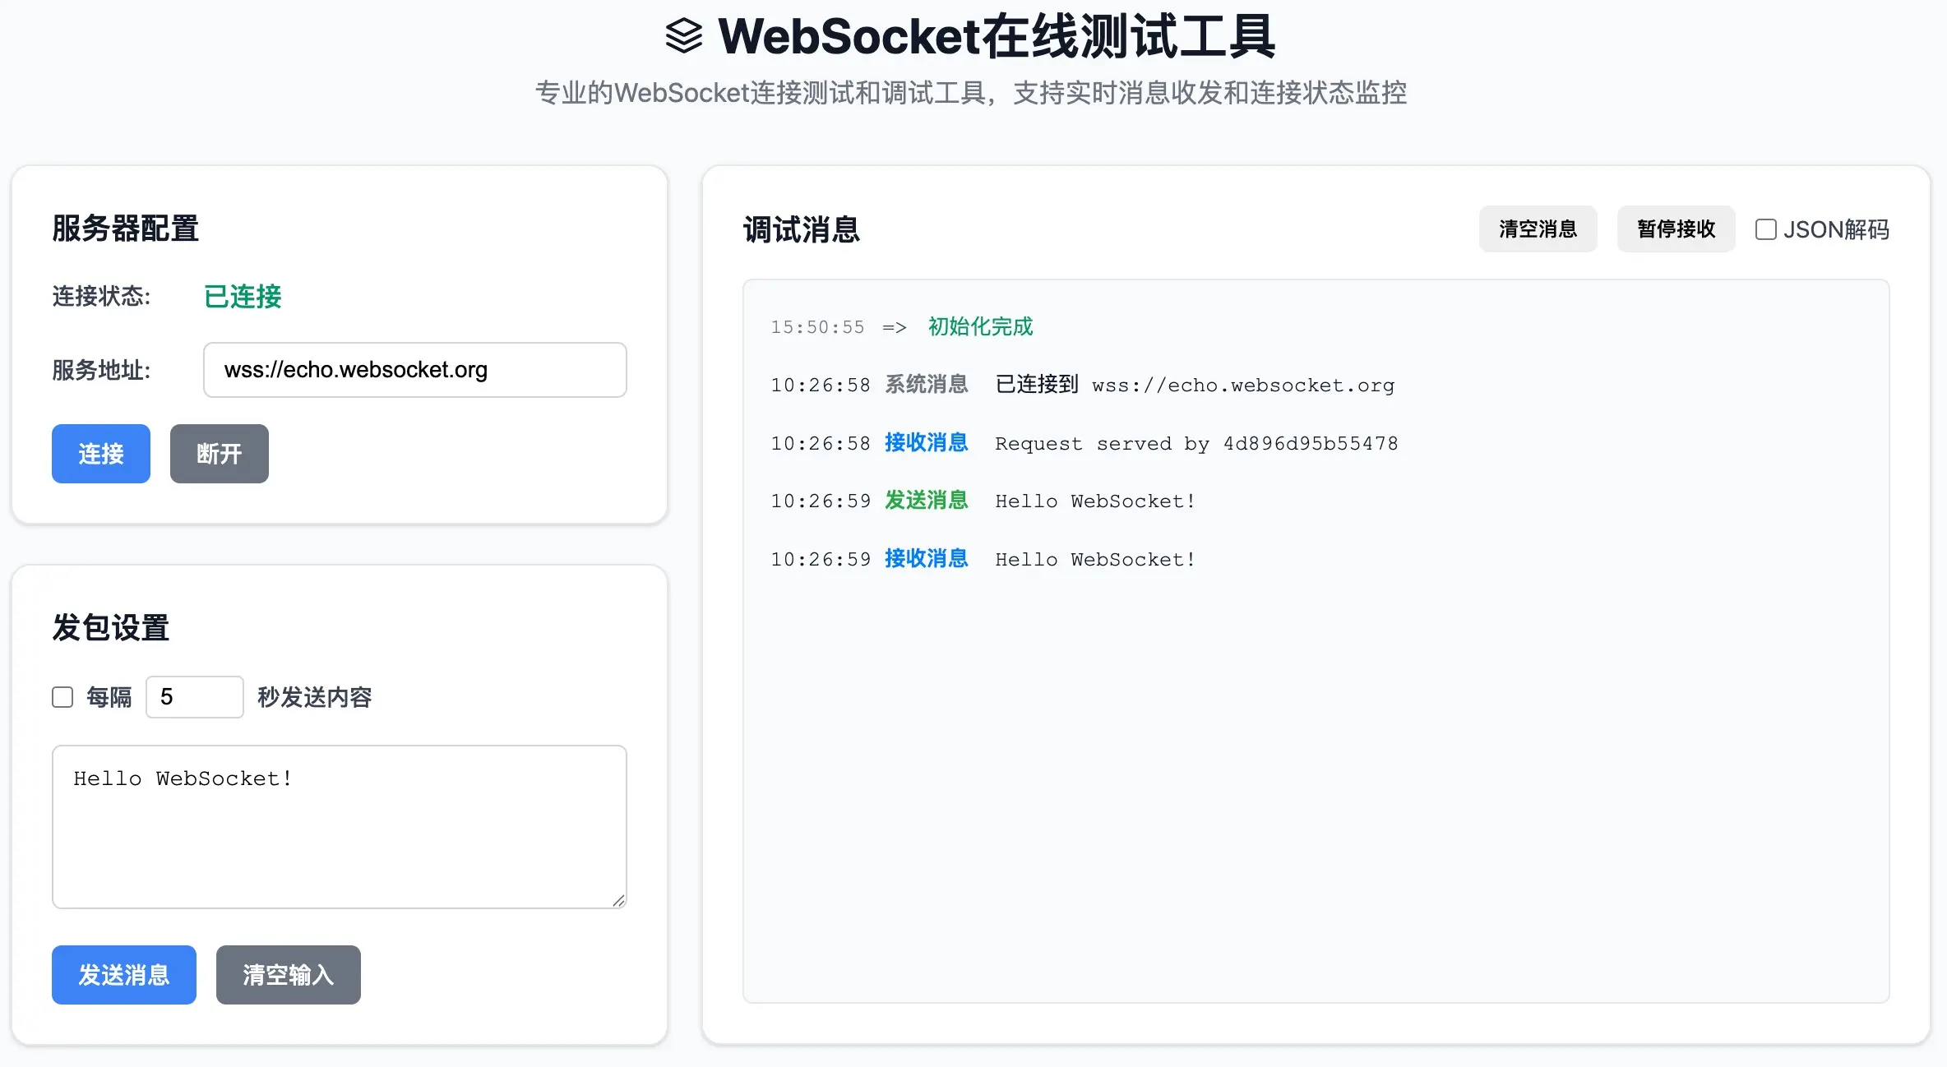Click the 断开 disconnect button
The width and height of the screenshot is (1947, 1067).
pos(219,453)
